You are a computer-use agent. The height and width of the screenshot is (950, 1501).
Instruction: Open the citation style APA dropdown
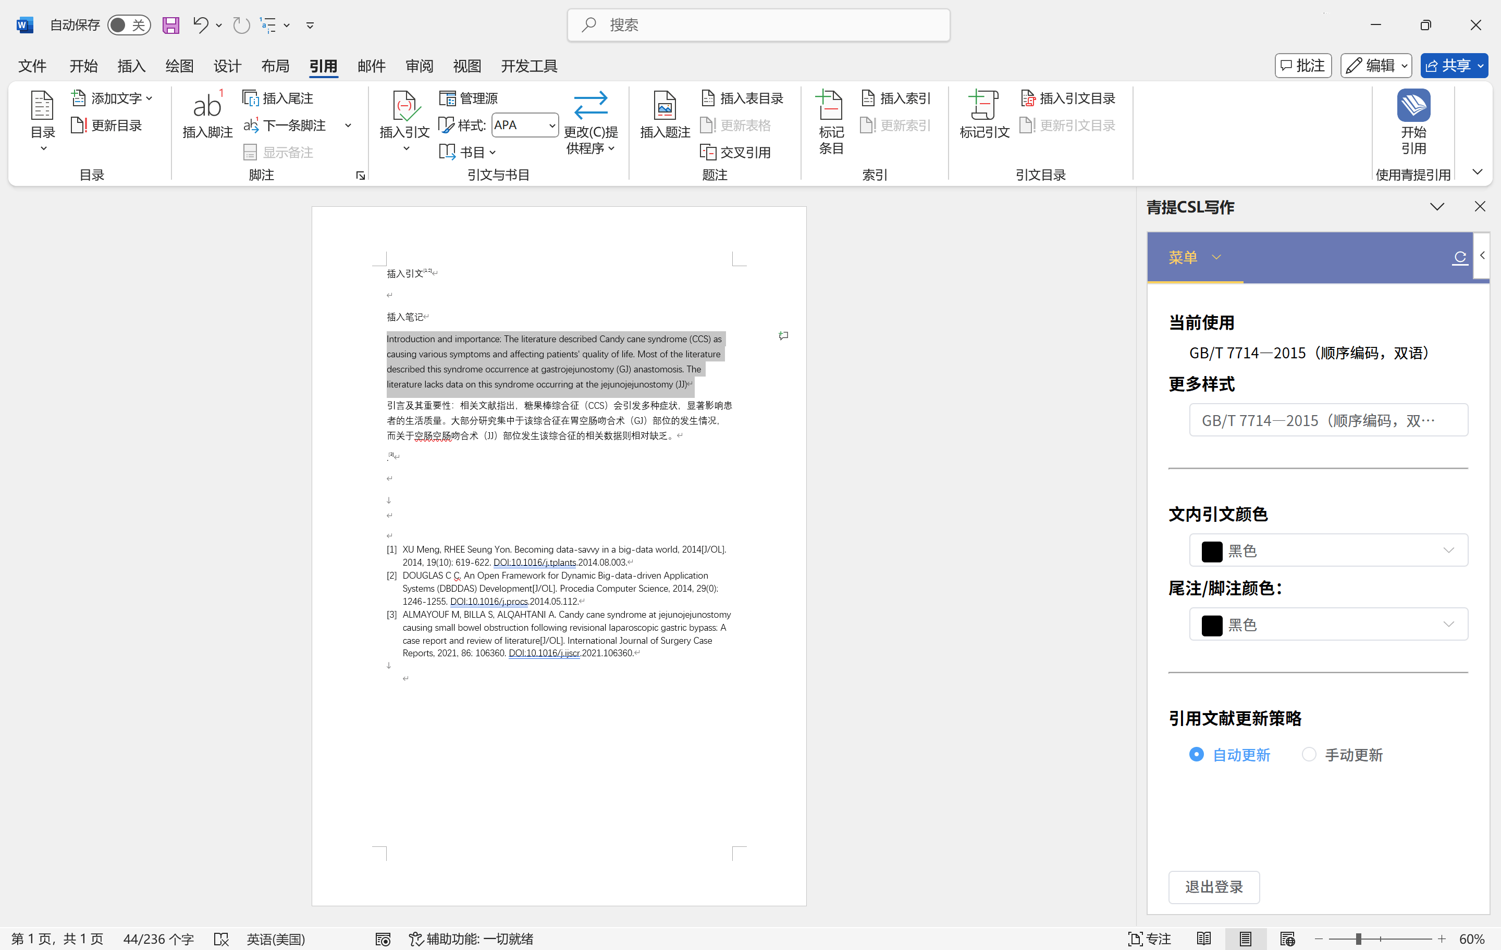coord(551,125)
